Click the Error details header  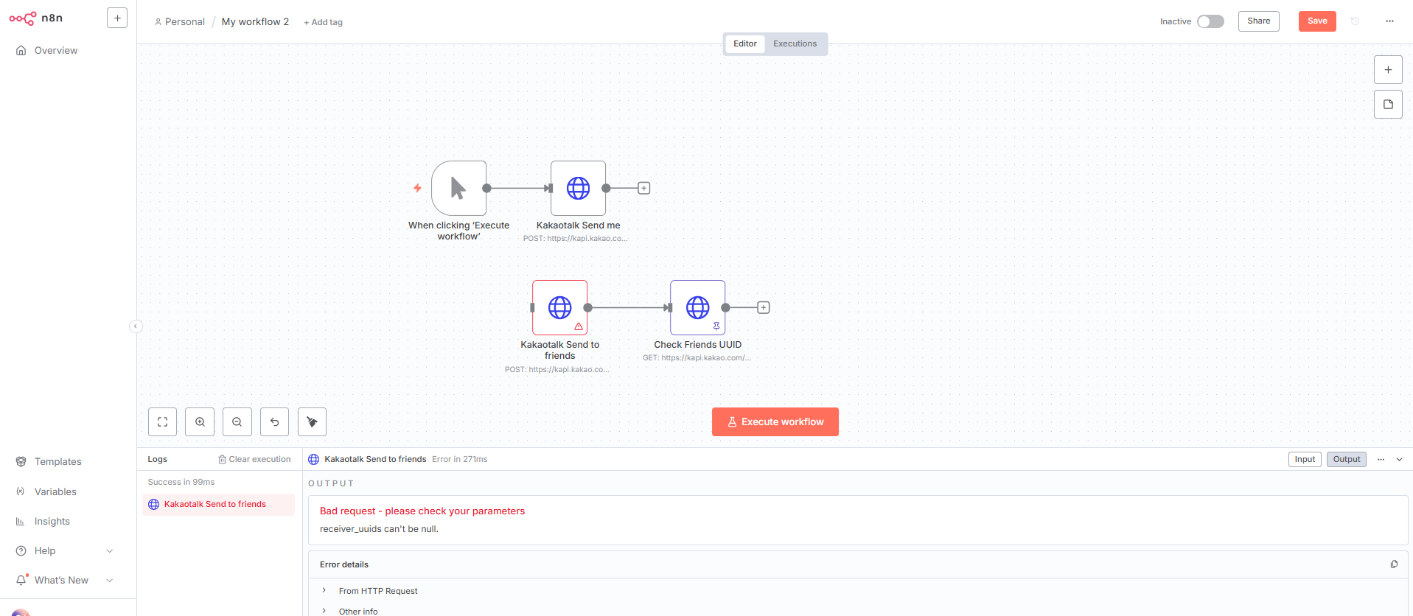pos(344,564)
